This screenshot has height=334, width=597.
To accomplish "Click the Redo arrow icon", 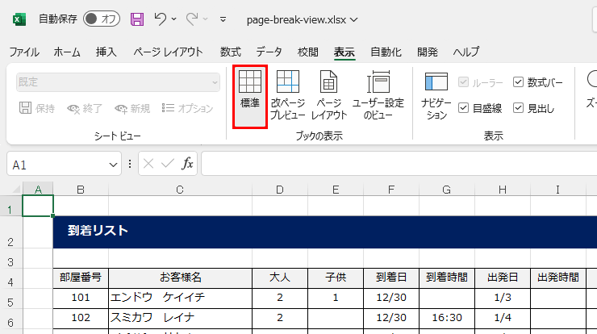I will point(192,19).
